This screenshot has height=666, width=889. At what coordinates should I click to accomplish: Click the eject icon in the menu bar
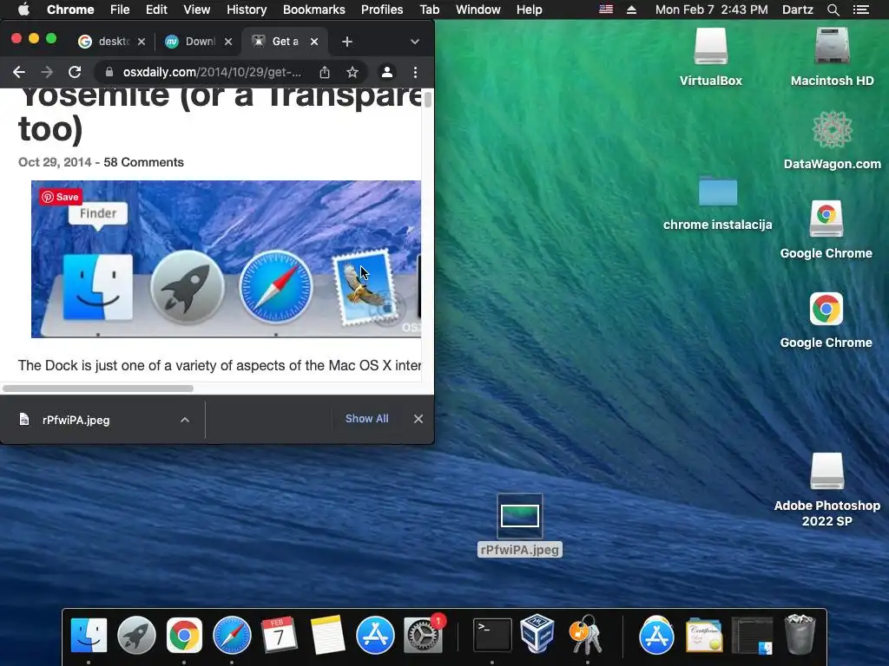coord(631,10)
